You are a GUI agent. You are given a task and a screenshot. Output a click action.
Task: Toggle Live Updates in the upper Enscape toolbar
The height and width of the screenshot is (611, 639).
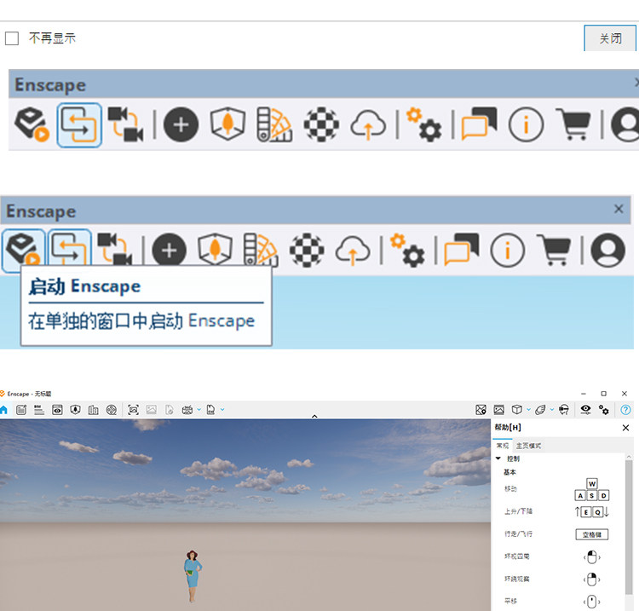click(79, 124)
